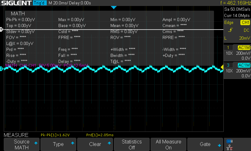The image size is (251, 151).
Task: Click the channel 1 10X probe setting
Action: (229, 53)
